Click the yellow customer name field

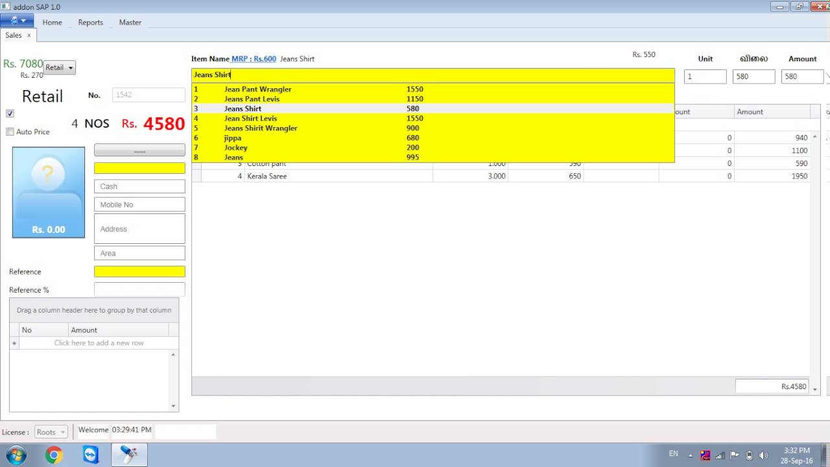coord(139,168)
